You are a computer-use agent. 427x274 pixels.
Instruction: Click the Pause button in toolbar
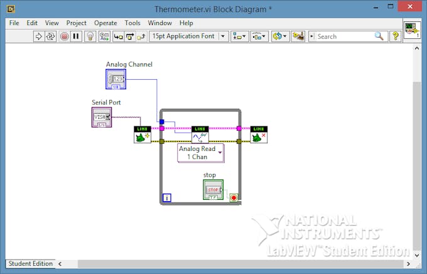[x=76, y=36]
